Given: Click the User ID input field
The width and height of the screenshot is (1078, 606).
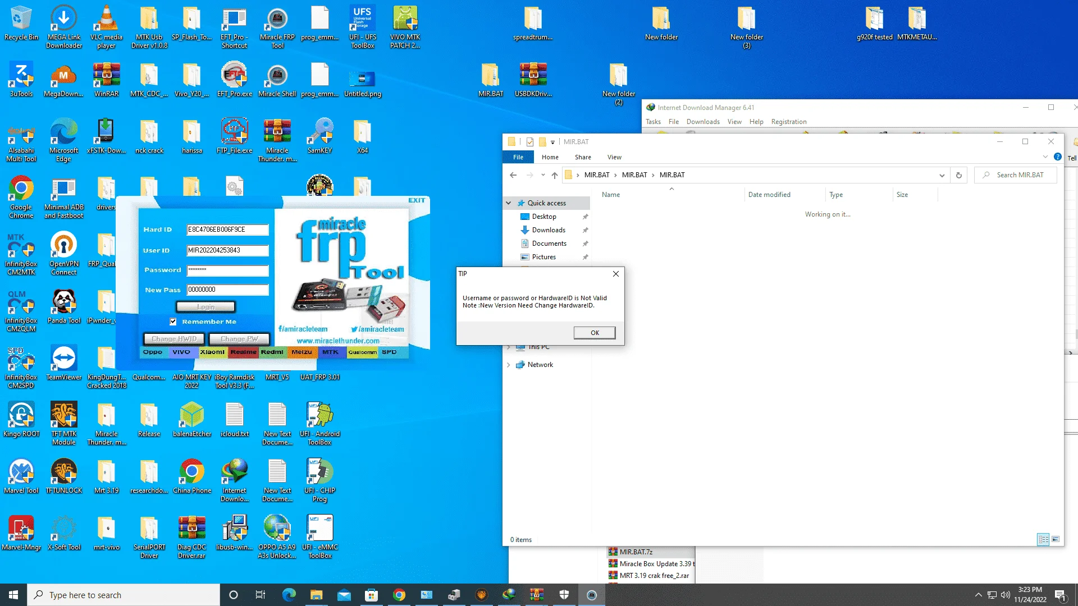Looking at the screenshot, I should click(x=227, y=250).
